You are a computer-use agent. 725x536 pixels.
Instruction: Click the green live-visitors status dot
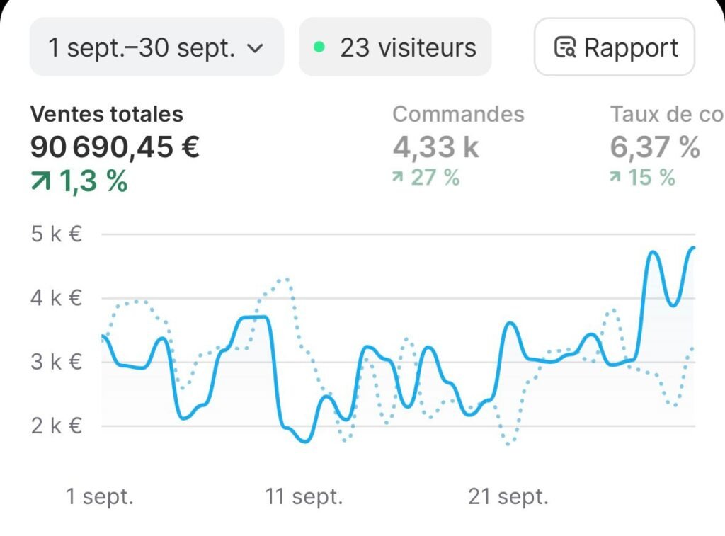pyautogui.click(x=319, y=47)
